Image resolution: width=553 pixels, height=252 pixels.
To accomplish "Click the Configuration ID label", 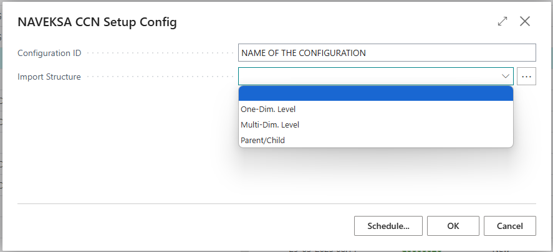I will point(49,53).
